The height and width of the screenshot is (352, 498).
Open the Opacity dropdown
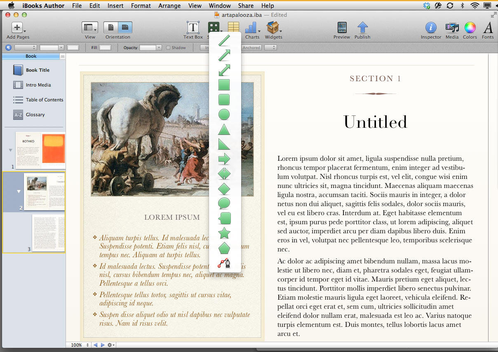point(159,48)
